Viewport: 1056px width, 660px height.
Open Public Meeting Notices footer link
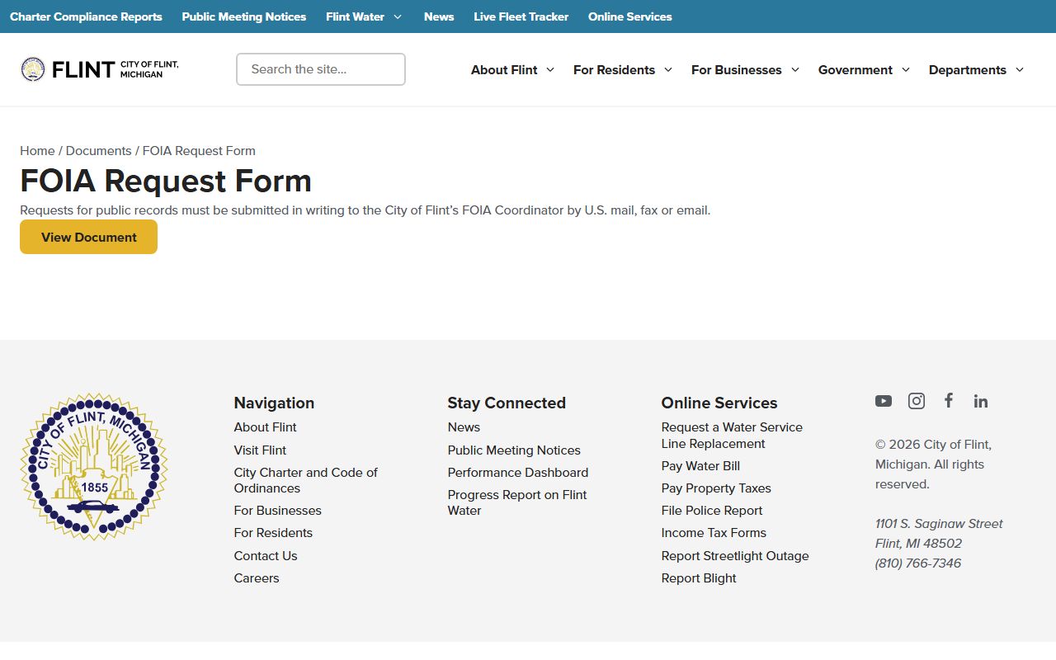tap(514, 450)
